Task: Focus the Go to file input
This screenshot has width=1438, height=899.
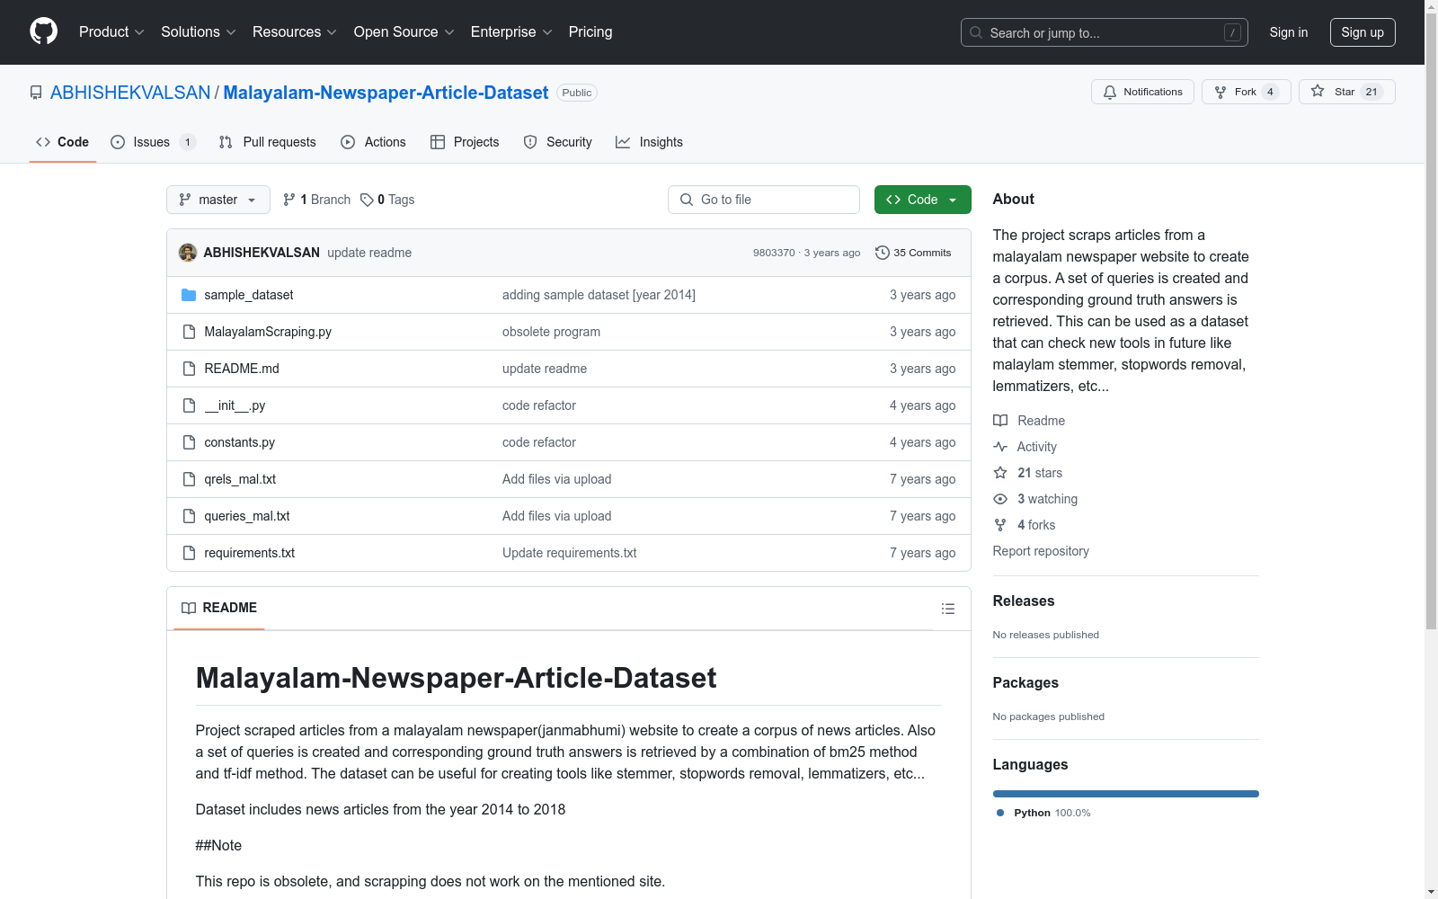Action: [x=764, y=200]
